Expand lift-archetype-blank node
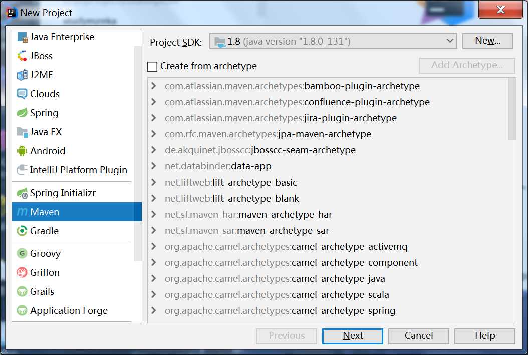Viewport: 528px width, 355px height. [154, 198]
